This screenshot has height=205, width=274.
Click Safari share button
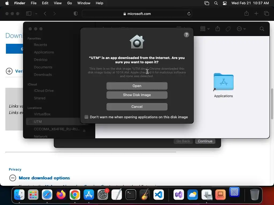[246, 13]
